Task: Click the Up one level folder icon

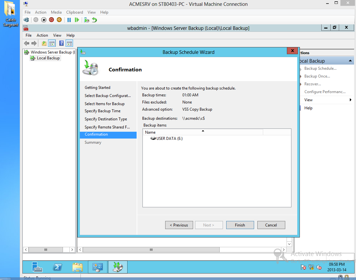Action: 44,43
